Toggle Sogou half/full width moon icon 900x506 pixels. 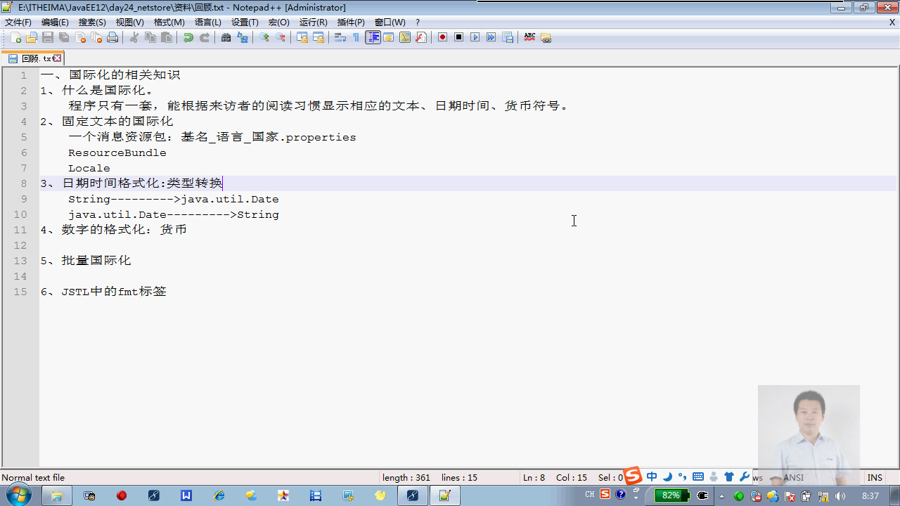coord(667,476)
